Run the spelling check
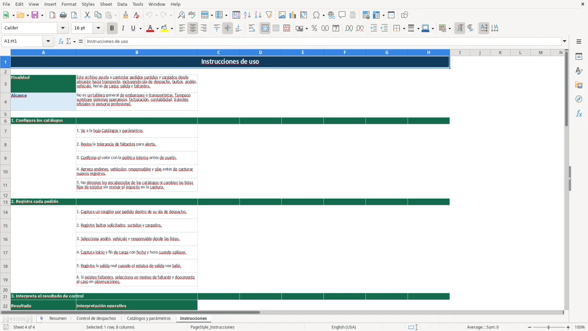The image size is (588, 331). (x=192, y=15)
